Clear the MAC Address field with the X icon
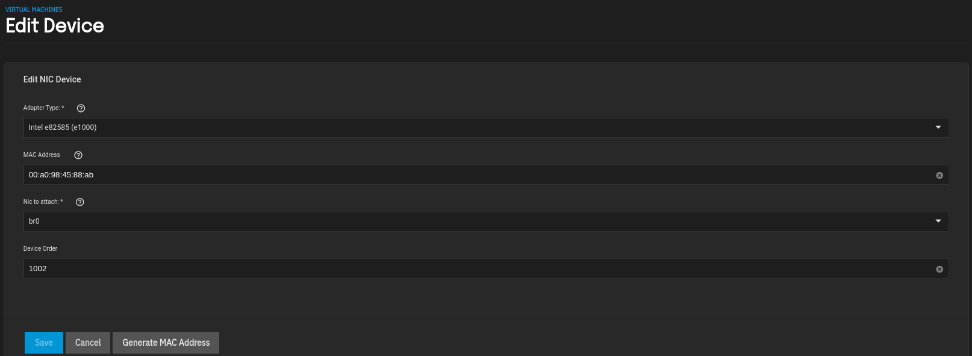Viewport: 972px width, 356px height. pos(939,176)
